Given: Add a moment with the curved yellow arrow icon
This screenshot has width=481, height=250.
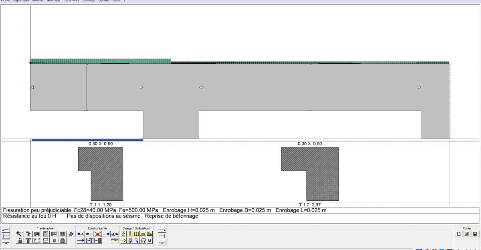Looking at the screenshot, I should [123, 234].
